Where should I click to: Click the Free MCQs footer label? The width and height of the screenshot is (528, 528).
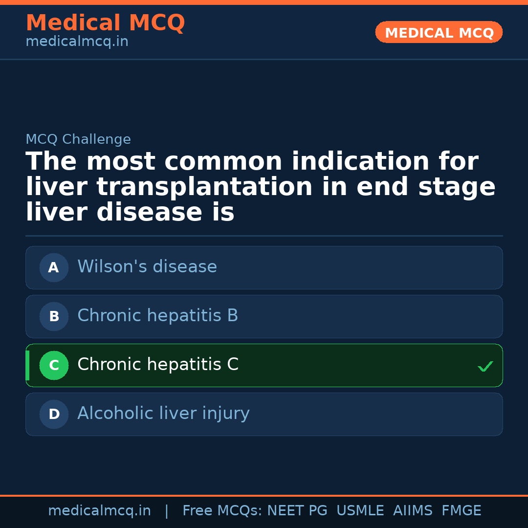click(222, 511)
